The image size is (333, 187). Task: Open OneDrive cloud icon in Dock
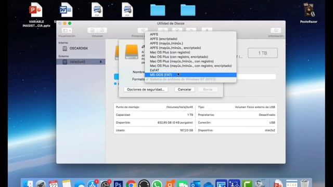(208, 184)
